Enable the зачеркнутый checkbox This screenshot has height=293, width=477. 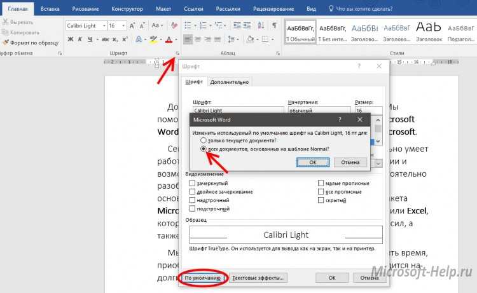pos(192,183)
